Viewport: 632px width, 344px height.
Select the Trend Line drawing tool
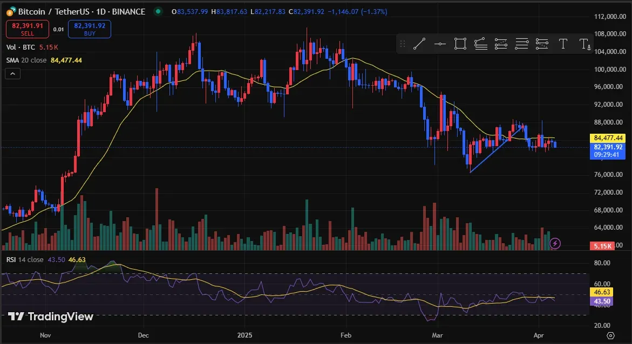click(x=419, y=44)
